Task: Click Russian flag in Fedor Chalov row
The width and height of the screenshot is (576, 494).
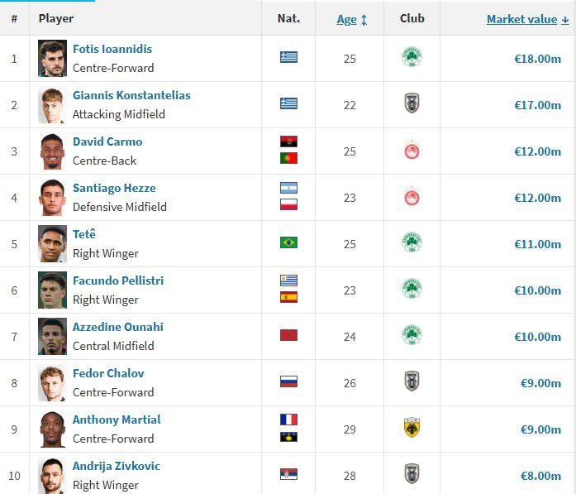Action: tap(288, 382)
